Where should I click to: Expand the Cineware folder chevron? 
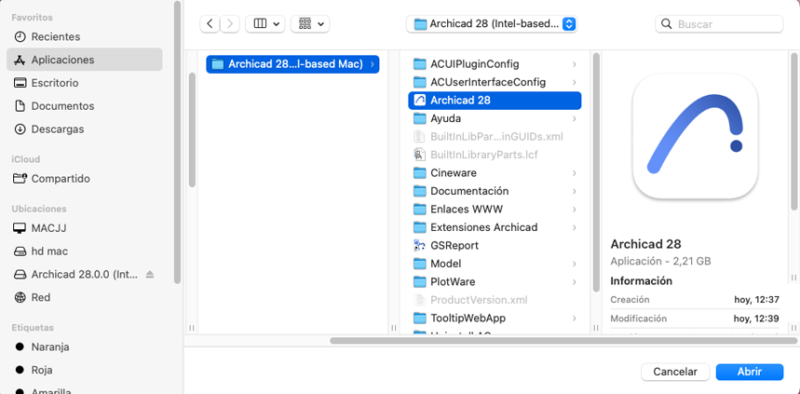coord(575,173)
